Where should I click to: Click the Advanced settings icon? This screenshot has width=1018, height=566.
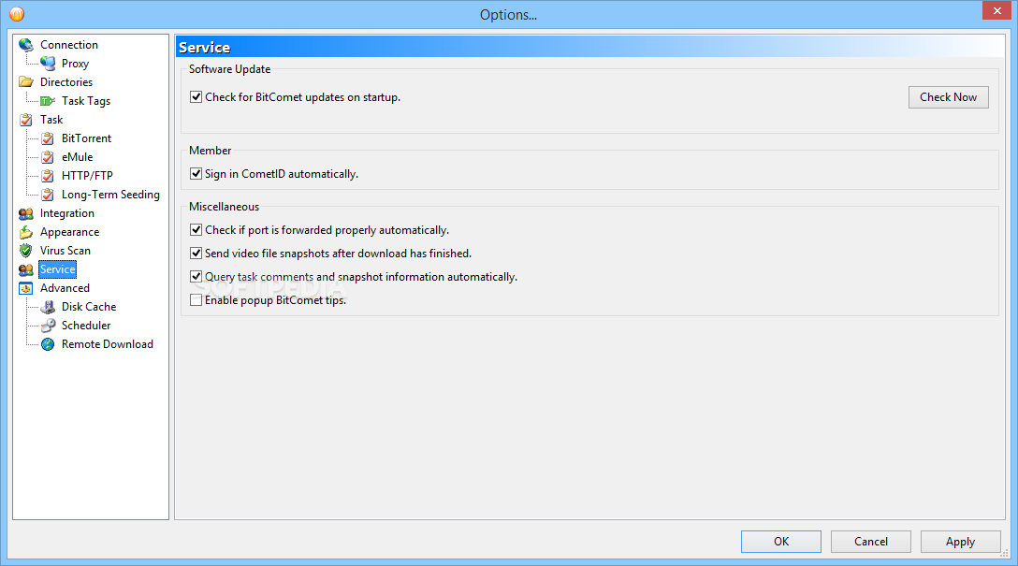coord(26,288)
